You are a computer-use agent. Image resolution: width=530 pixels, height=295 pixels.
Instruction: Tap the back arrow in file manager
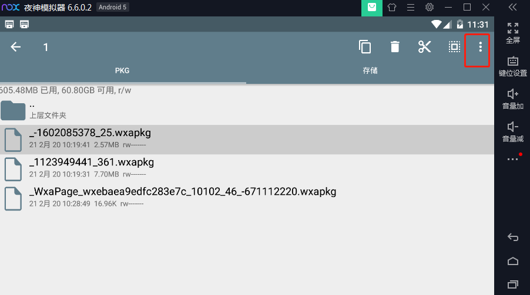(15, 47)
